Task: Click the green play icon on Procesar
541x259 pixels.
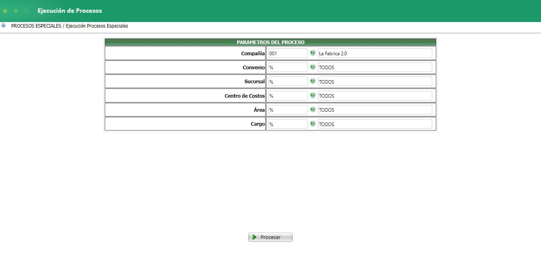Action: coord(254,237)
